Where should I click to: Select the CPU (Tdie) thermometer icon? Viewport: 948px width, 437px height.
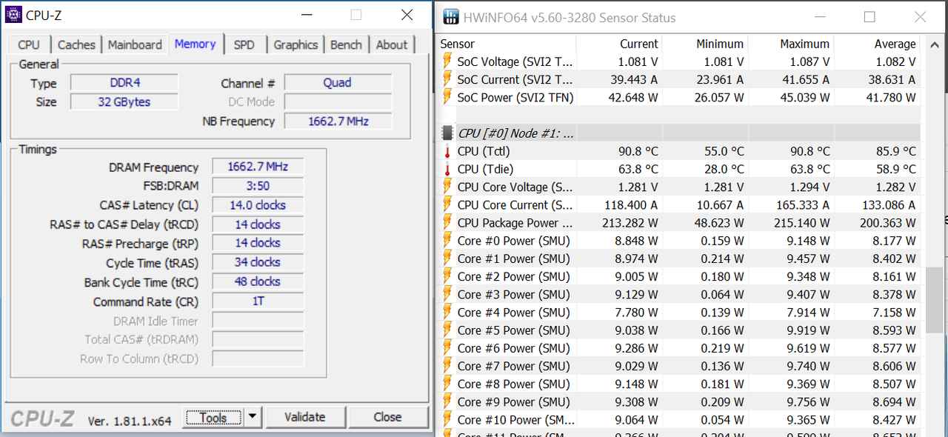pyautogui.click(x=447, y=169)
